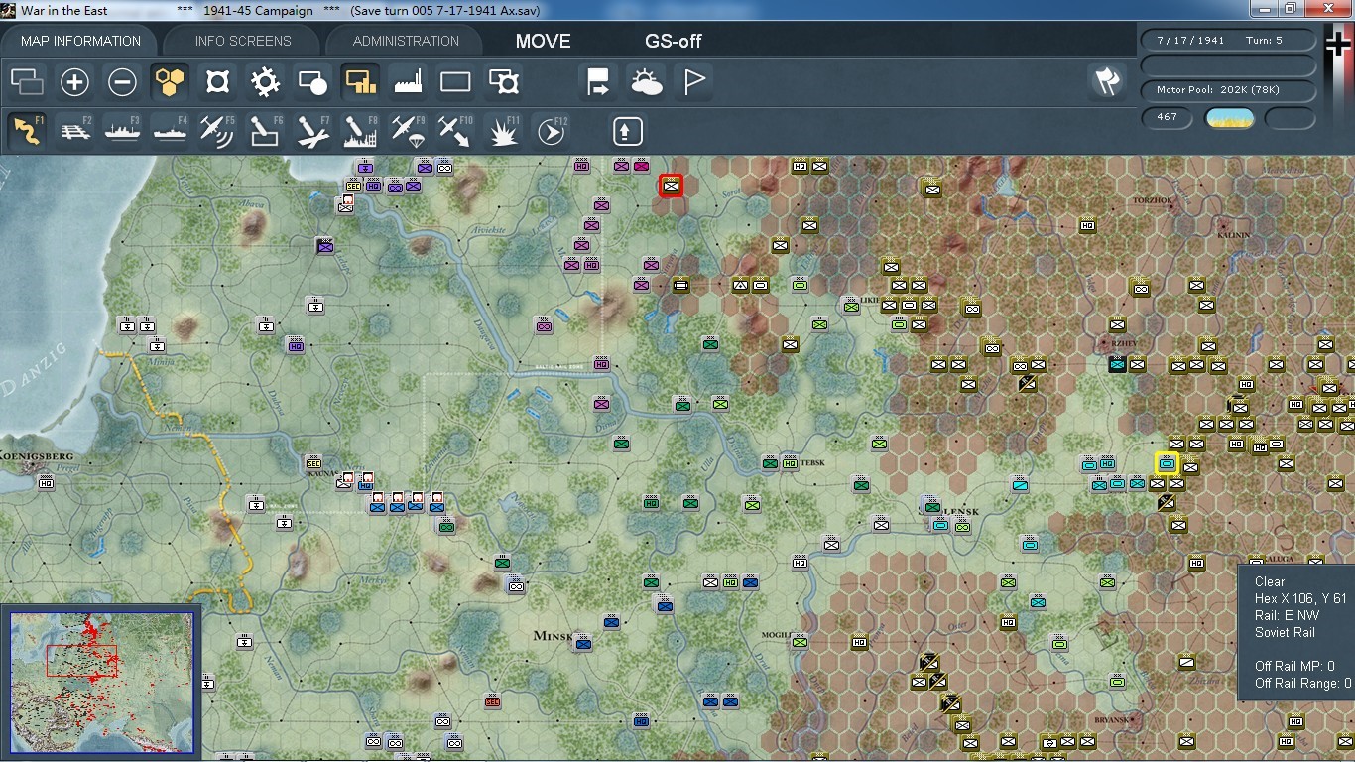Screen dimensions: 1355x762
Task: Click the 'Off Rail Range: 0' text
Action: click(x=1302, y=683)
